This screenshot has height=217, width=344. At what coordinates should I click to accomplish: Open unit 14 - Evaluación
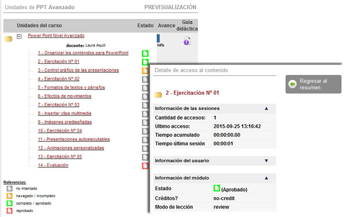(53, 165)
